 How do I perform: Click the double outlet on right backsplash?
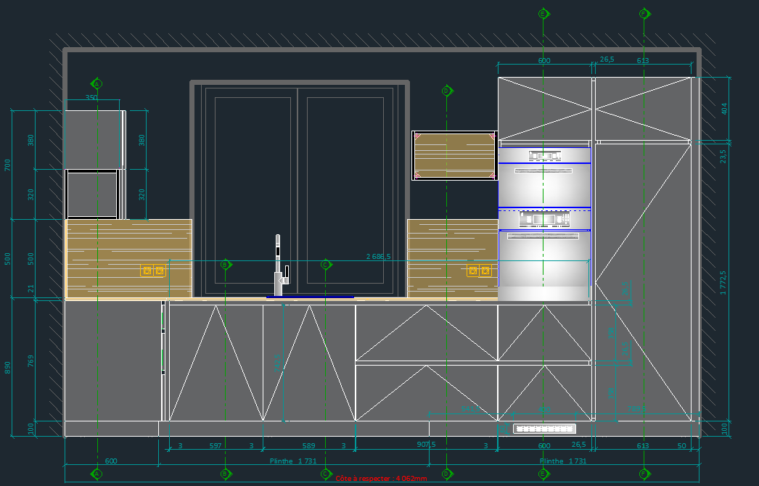point(479,271)
